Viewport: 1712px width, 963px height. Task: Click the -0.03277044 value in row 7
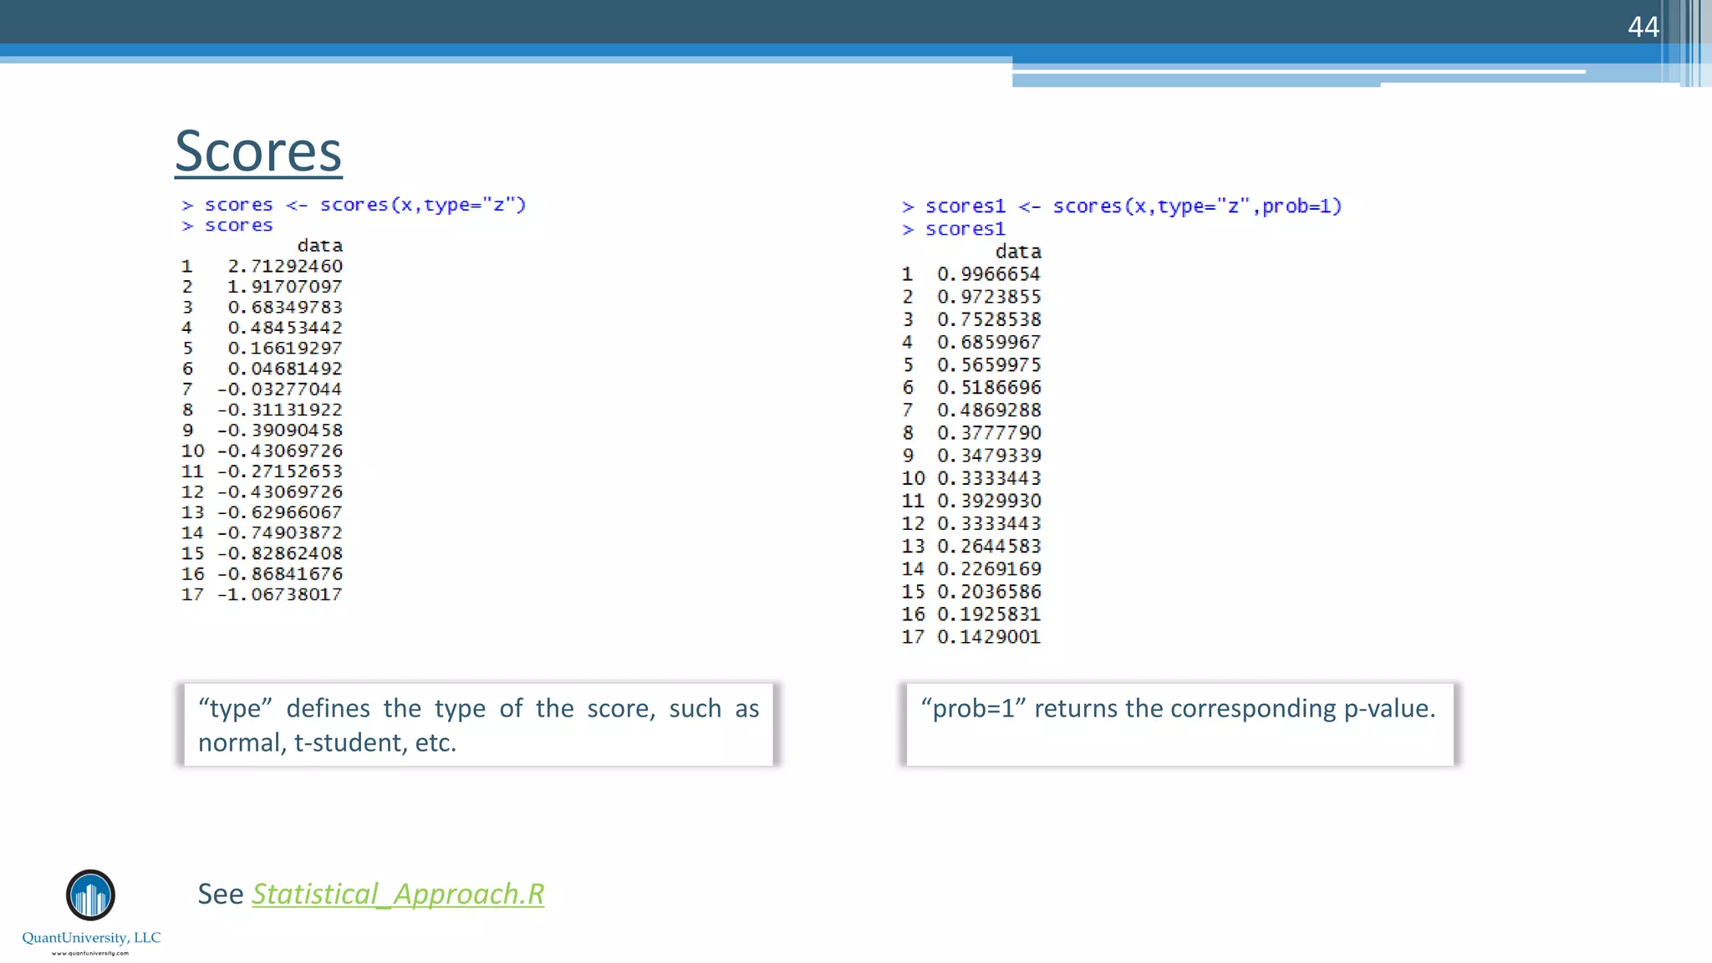279,390
